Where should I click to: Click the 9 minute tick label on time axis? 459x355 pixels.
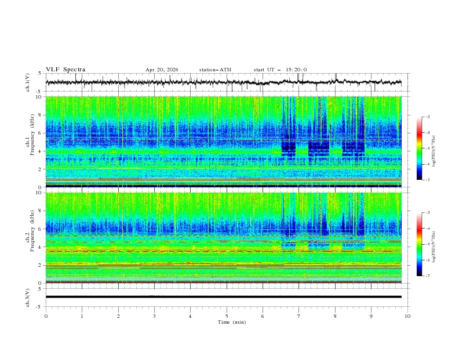coord(371,316)
